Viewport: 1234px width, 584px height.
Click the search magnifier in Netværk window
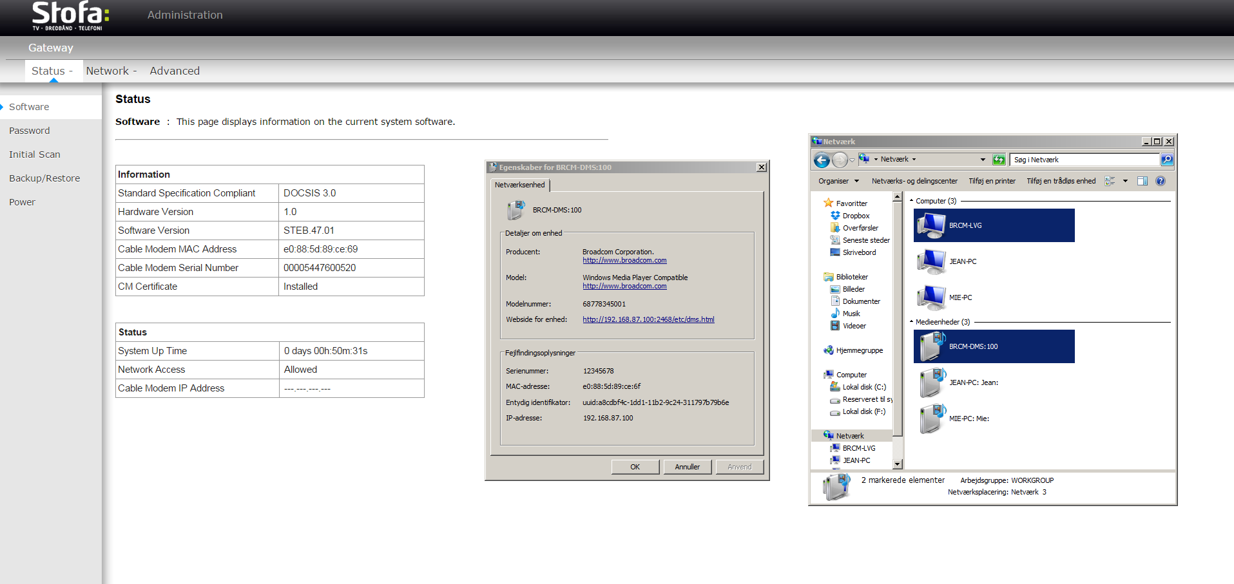click(x=1166, y=160)
